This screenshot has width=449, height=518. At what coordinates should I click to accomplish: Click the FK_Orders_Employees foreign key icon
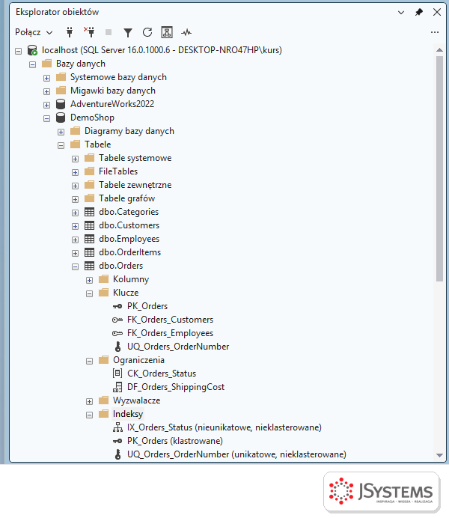pyautogui.click(x=117, y=333)
